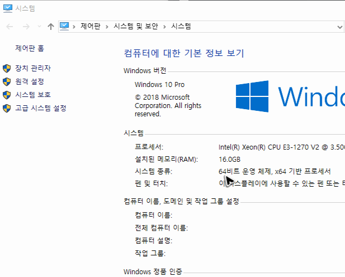The width and height of the screenshot is (345, 277).
Task: Click 작업 그룹 label
Action: [150, 253]
